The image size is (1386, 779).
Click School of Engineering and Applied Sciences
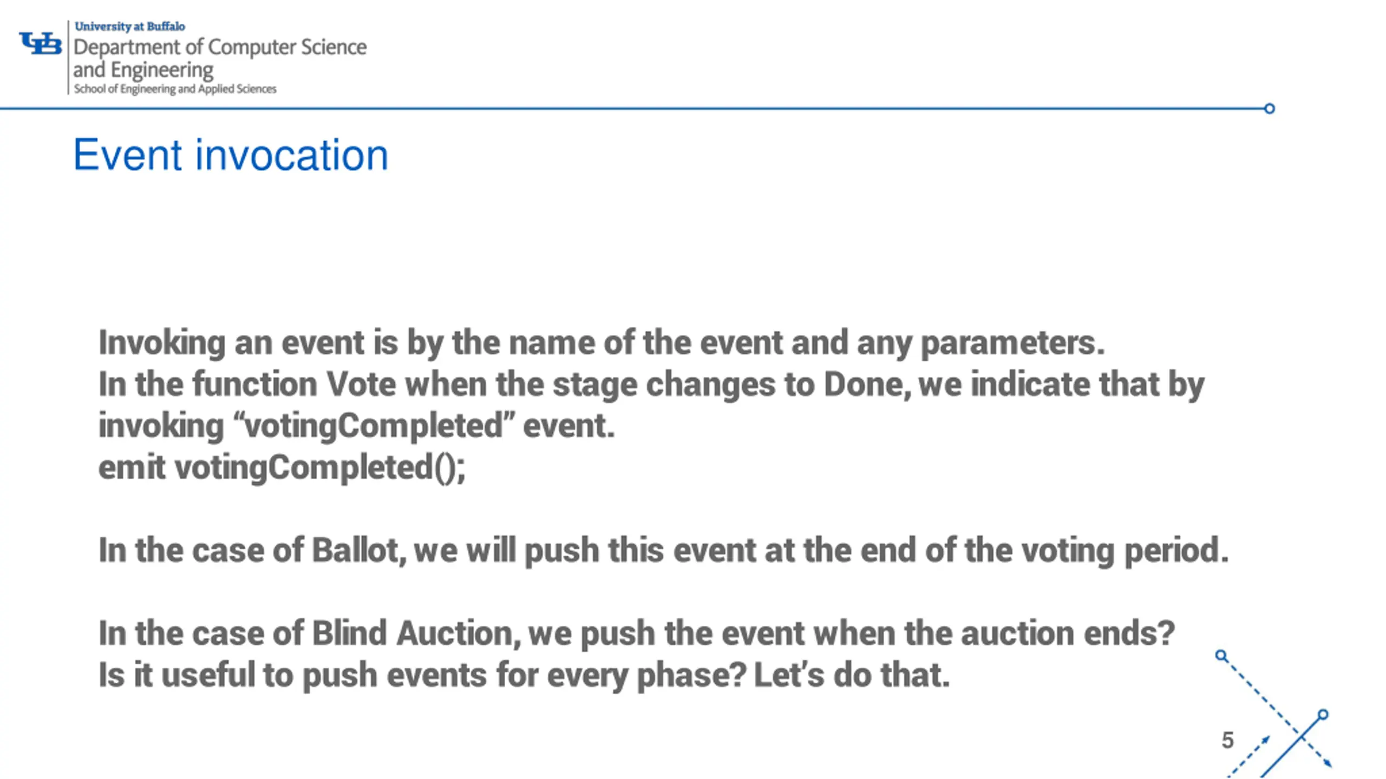tap(175, 89)
